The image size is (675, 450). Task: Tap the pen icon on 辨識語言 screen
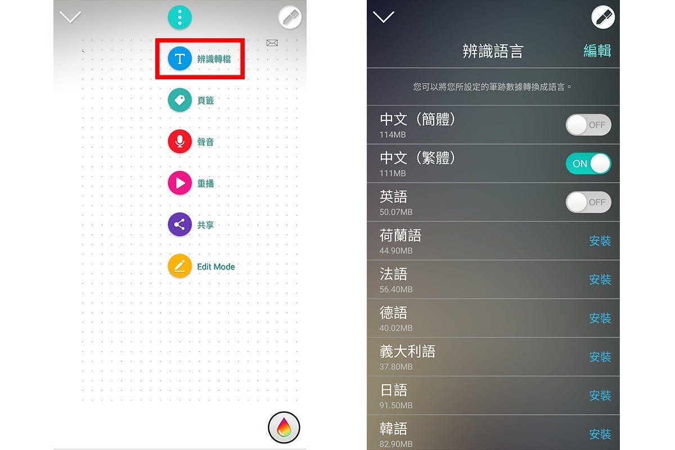tap(603, 17)
